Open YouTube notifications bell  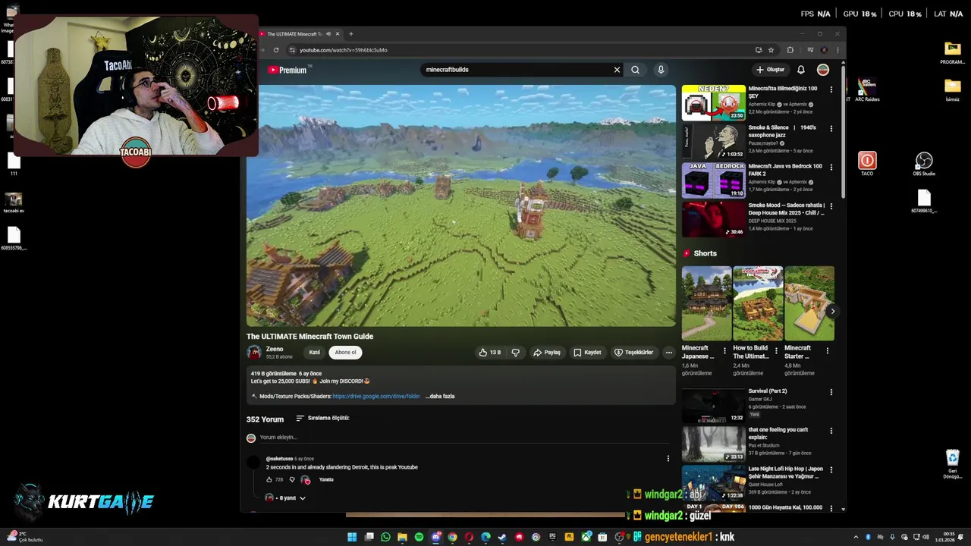[800, 70]
